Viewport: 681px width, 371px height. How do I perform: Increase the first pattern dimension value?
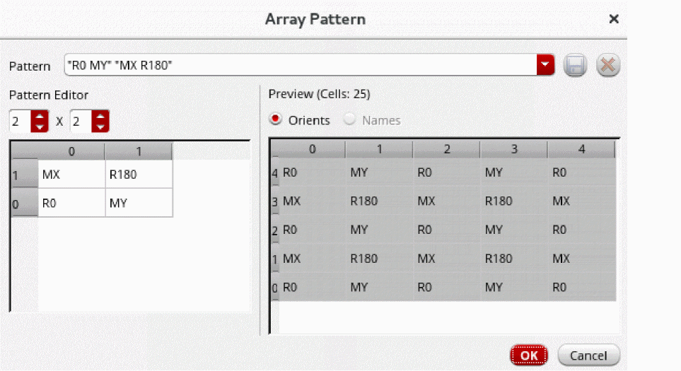pos(40,116)
